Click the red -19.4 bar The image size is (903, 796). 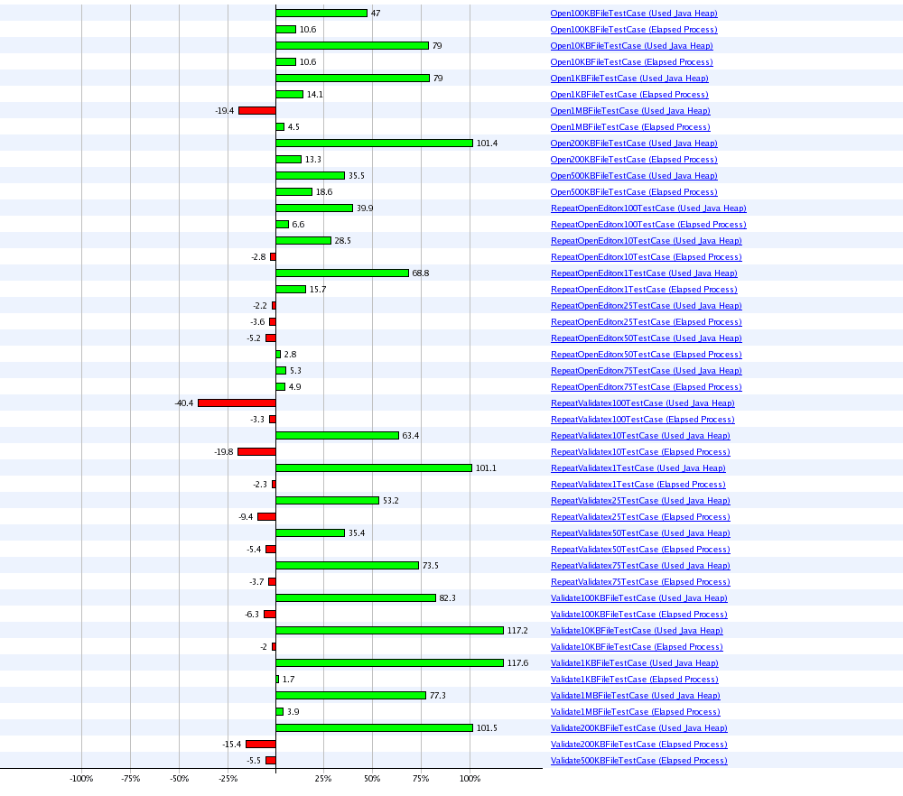click(x=256, y=111)
